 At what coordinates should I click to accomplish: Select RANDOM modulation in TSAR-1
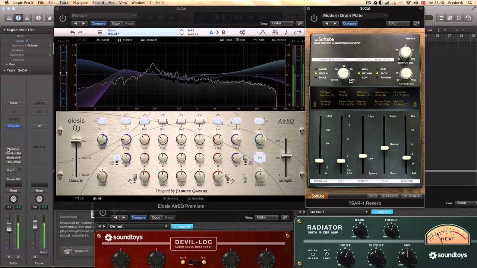383,77
